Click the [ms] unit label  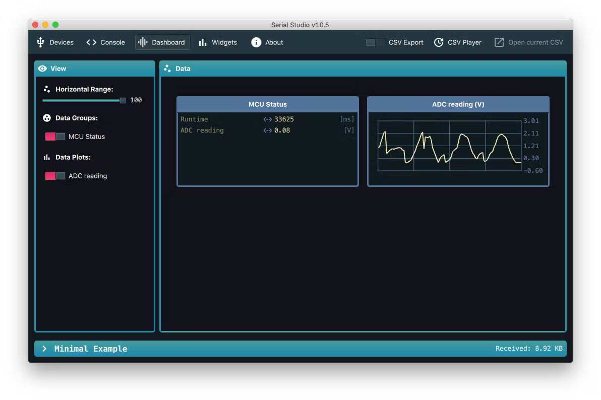point(347,119)
